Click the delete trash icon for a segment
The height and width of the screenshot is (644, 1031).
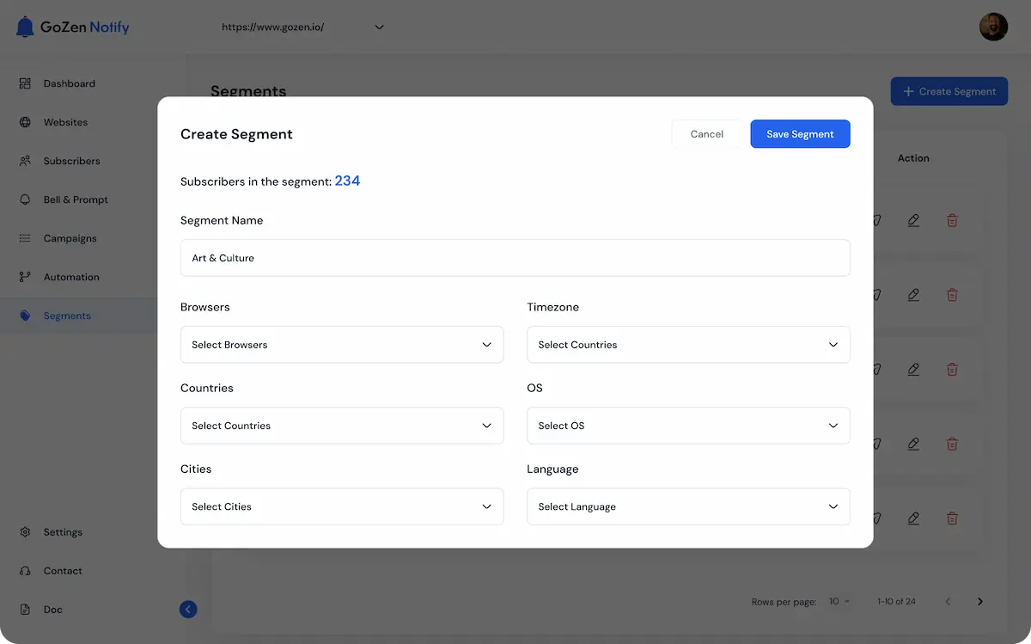(x=952, y=220)
